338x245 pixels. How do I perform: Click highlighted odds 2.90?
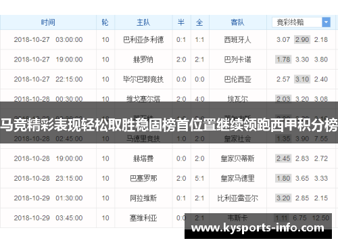302,40
